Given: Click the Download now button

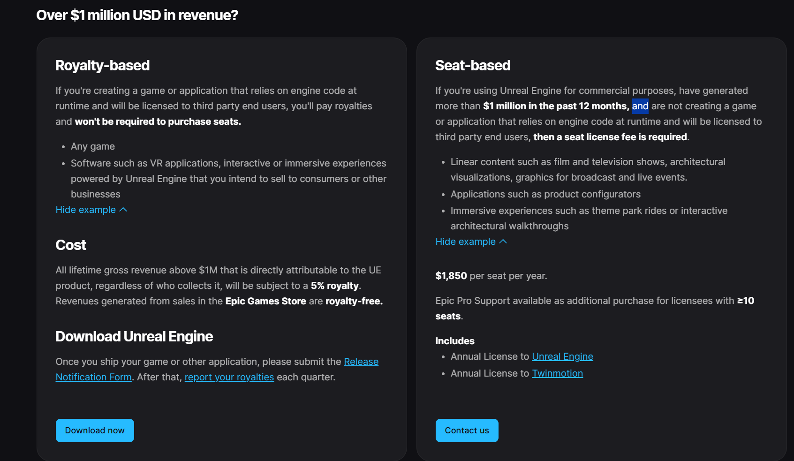Looking at the screenshot, I should click(95, 431).
